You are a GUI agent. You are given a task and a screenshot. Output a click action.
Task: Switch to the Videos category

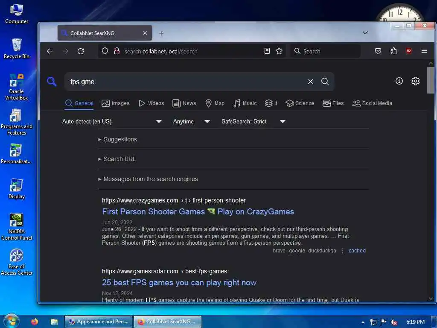coord(151,103)
